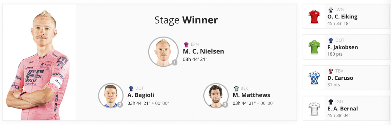
Task: Click the TBV team jersey icon
Action: [x=331, y=71]
